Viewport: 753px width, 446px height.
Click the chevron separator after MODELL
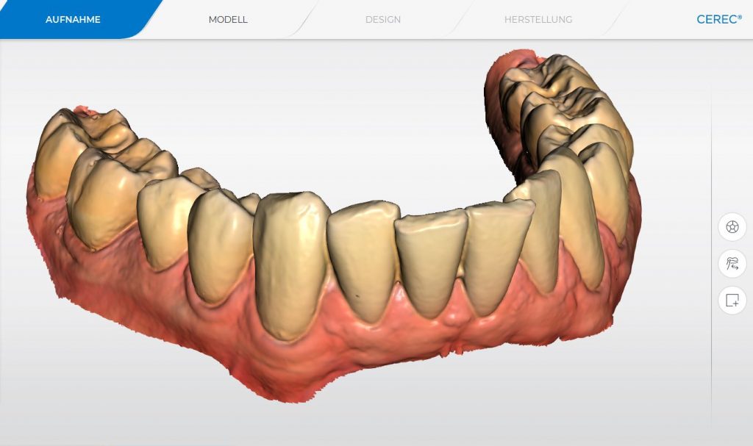304,20
